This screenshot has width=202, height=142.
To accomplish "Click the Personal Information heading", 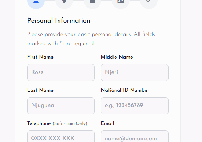I will (x=59, y=21).
